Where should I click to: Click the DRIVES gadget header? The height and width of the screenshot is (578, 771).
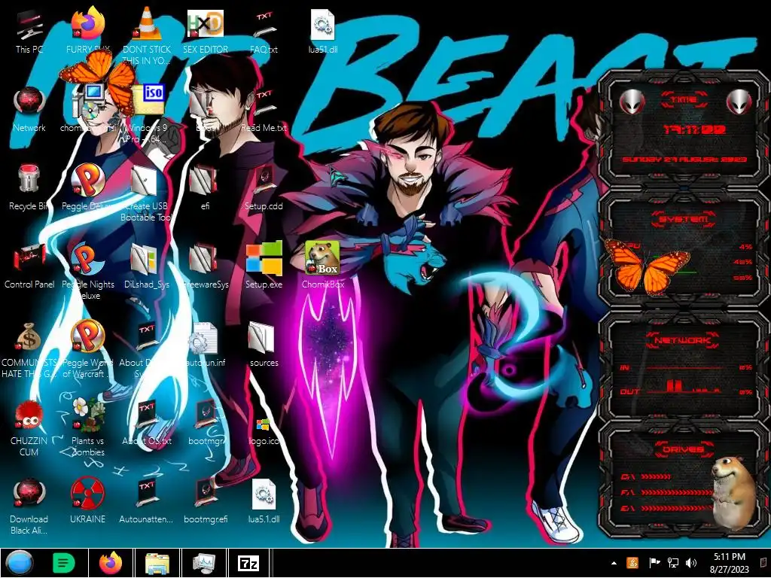(684, 449)
